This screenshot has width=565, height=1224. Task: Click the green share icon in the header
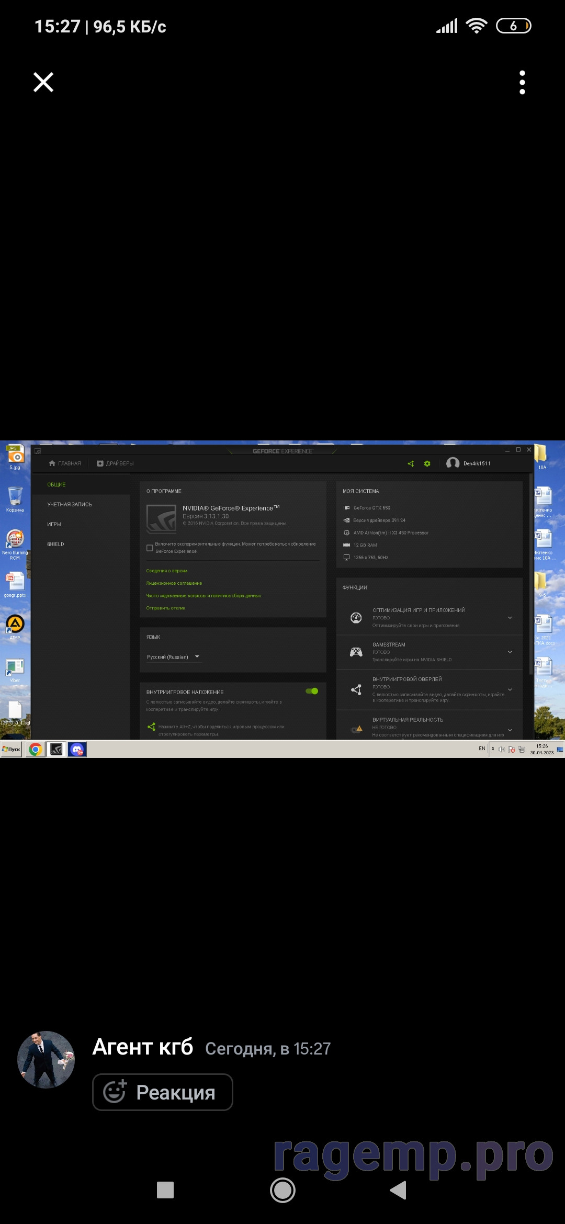411,463
